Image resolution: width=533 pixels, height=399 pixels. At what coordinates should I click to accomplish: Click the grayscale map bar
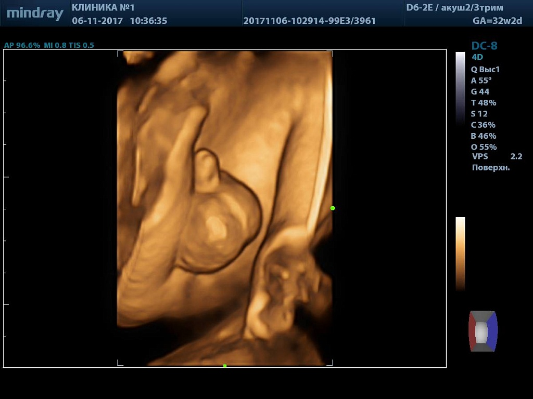(x=460, y=89)
